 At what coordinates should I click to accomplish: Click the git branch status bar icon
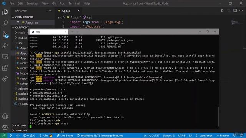pyautogui.click(x=11, y=135)
